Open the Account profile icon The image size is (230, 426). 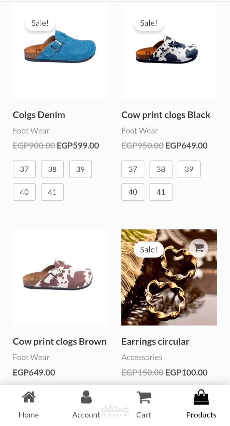tap(86, 397)
